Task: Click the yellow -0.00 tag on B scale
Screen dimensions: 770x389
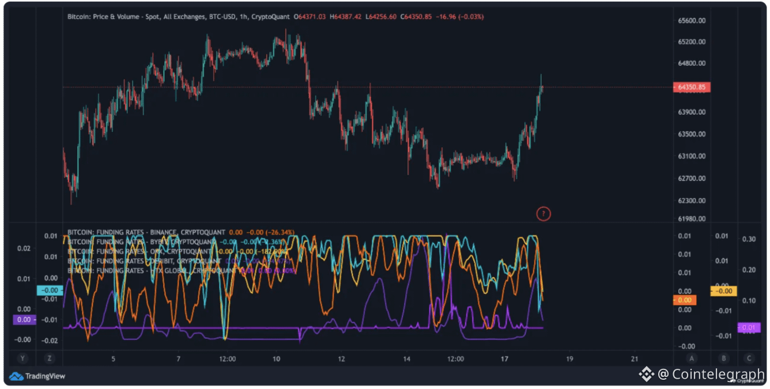Action: tap(723, 292)
